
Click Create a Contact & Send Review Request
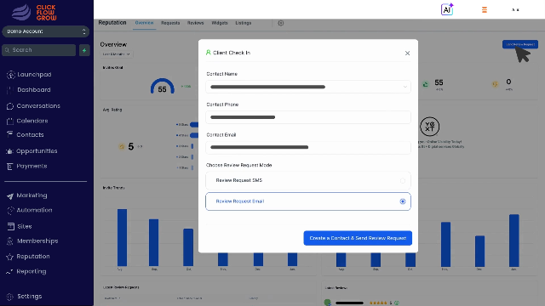pyautogui.click(x=358, y=238)
